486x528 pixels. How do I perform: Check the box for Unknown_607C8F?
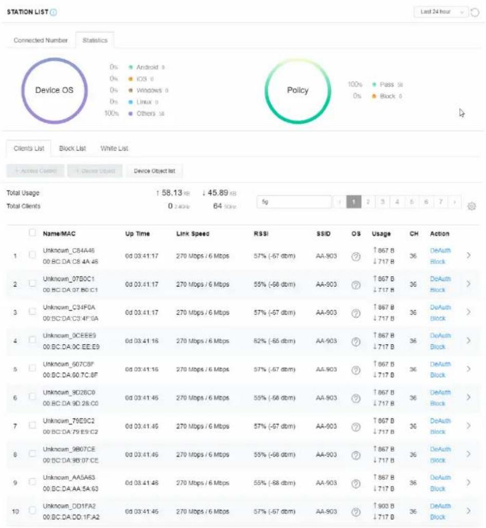[x=32, y=368]
